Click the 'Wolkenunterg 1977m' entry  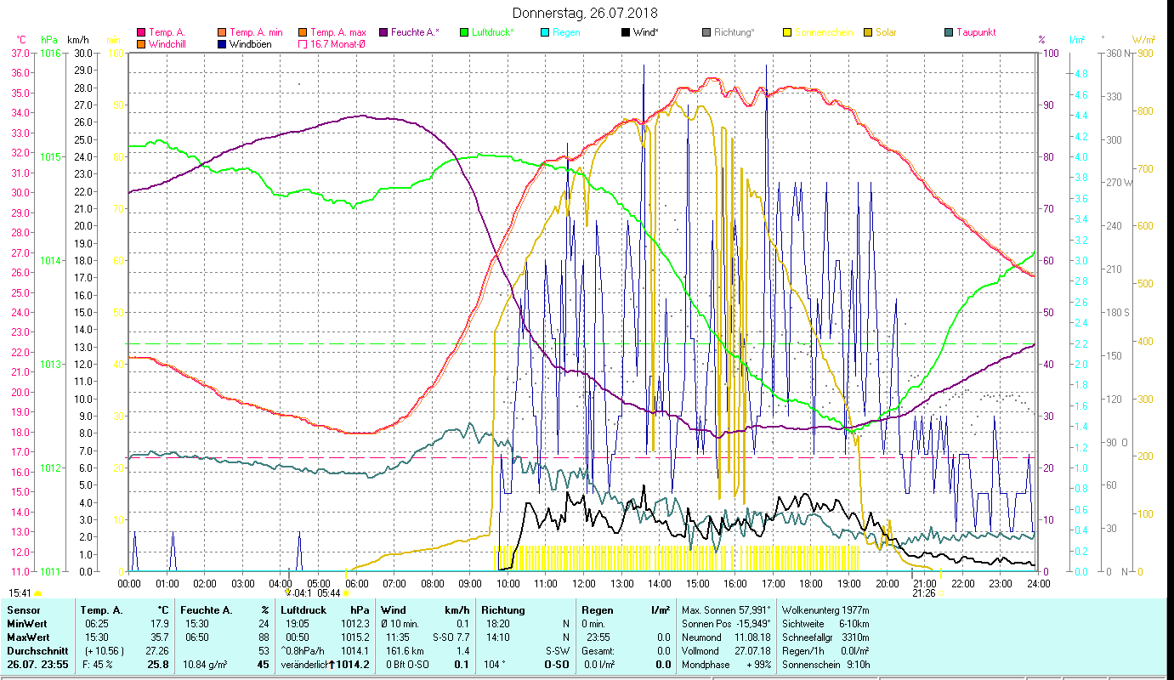tap(824, 610)
